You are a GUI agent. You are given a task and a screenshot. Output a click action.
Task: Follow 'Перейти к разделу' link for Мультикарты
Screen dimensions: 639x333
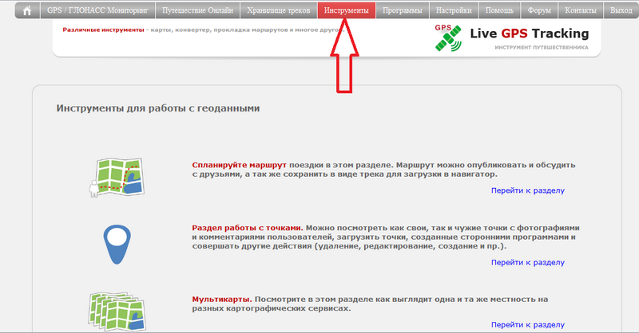[x=527, y=325]
